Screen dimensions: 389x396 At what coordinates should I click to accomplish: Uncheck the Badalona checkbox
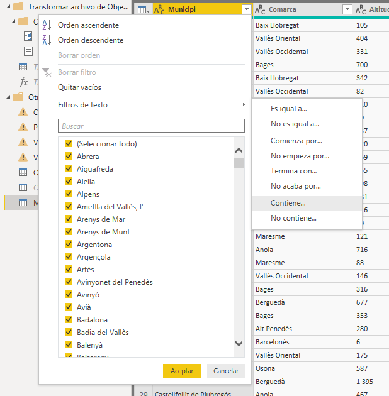tap(69, 320)
